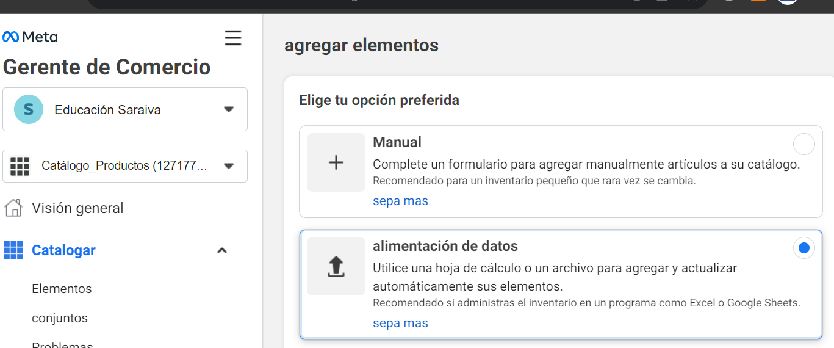Screen dimensions: 834x348
Task: Open Visión general in sidebar
Action: 77,208
